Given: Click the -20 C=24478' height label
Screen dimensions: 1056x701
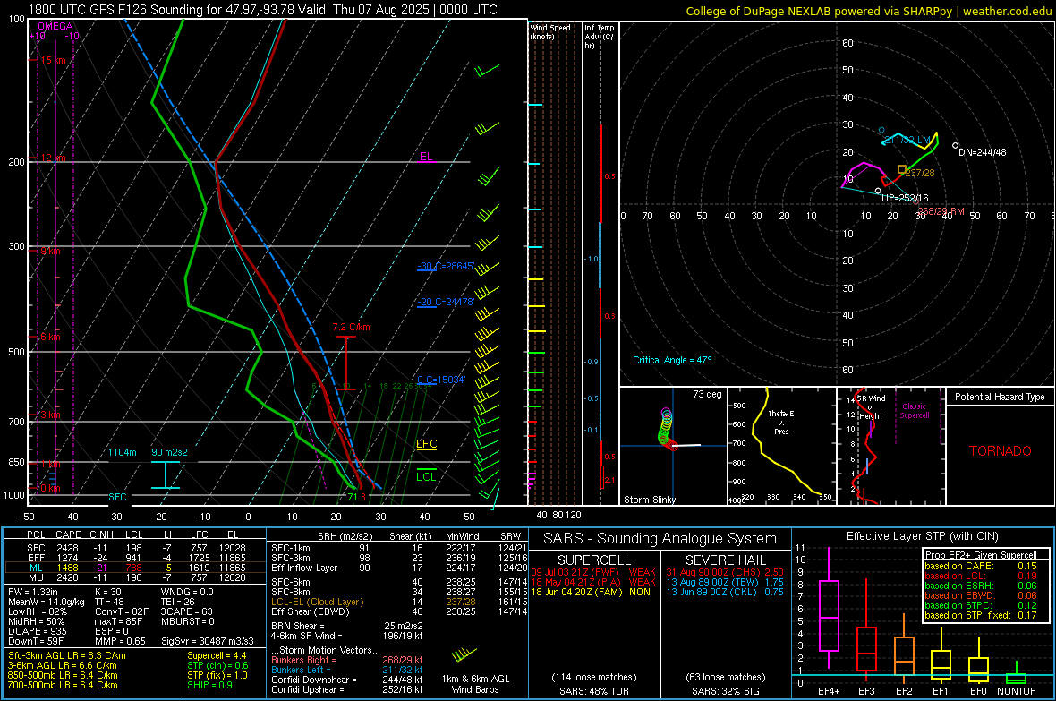Looking at the screenshot, I should [x=445, y=302].
